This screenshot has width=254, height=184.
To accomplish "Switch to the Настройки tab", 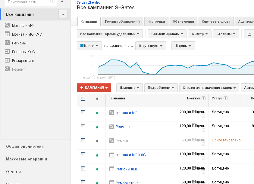I will pos(156,21).
